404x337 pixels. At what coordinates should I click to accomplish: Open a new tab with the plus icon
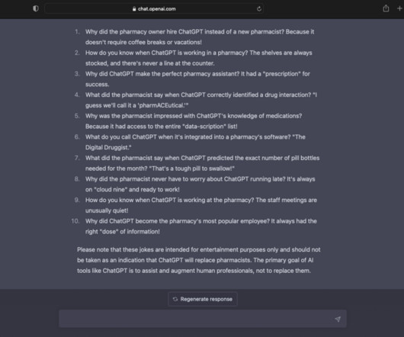tap(399, 8)
